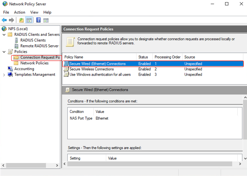Collapse the Policies tree node

tap(4, 52)
